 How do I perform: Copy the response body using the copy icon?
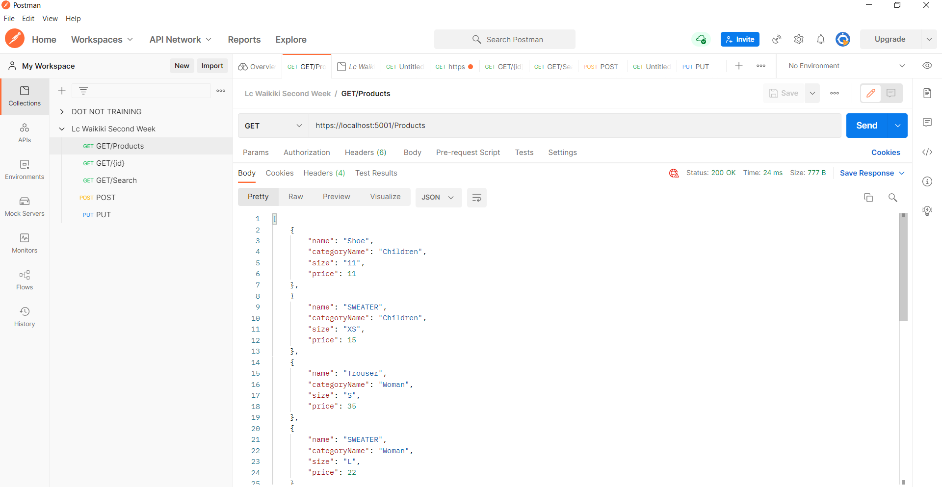pyautogui.click(x=868, y=197)
